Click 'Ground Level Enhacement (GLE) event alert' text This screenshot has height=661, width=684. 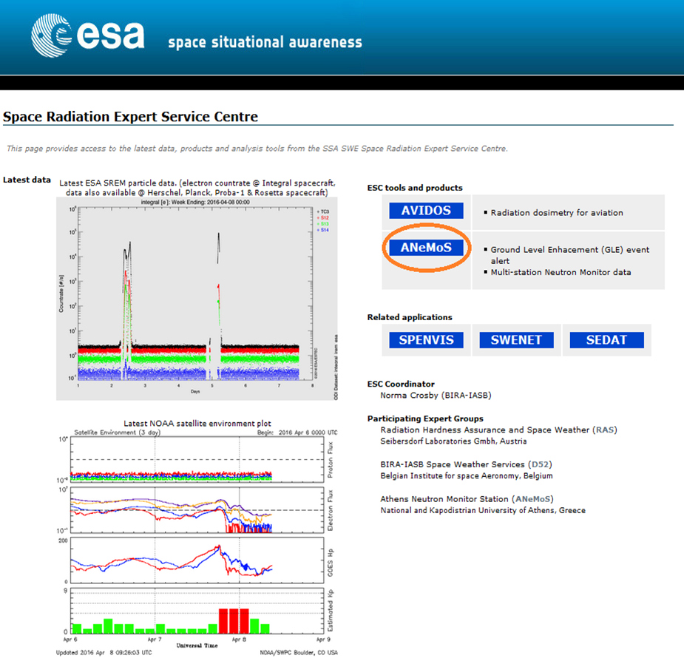[x=569, y=250]
